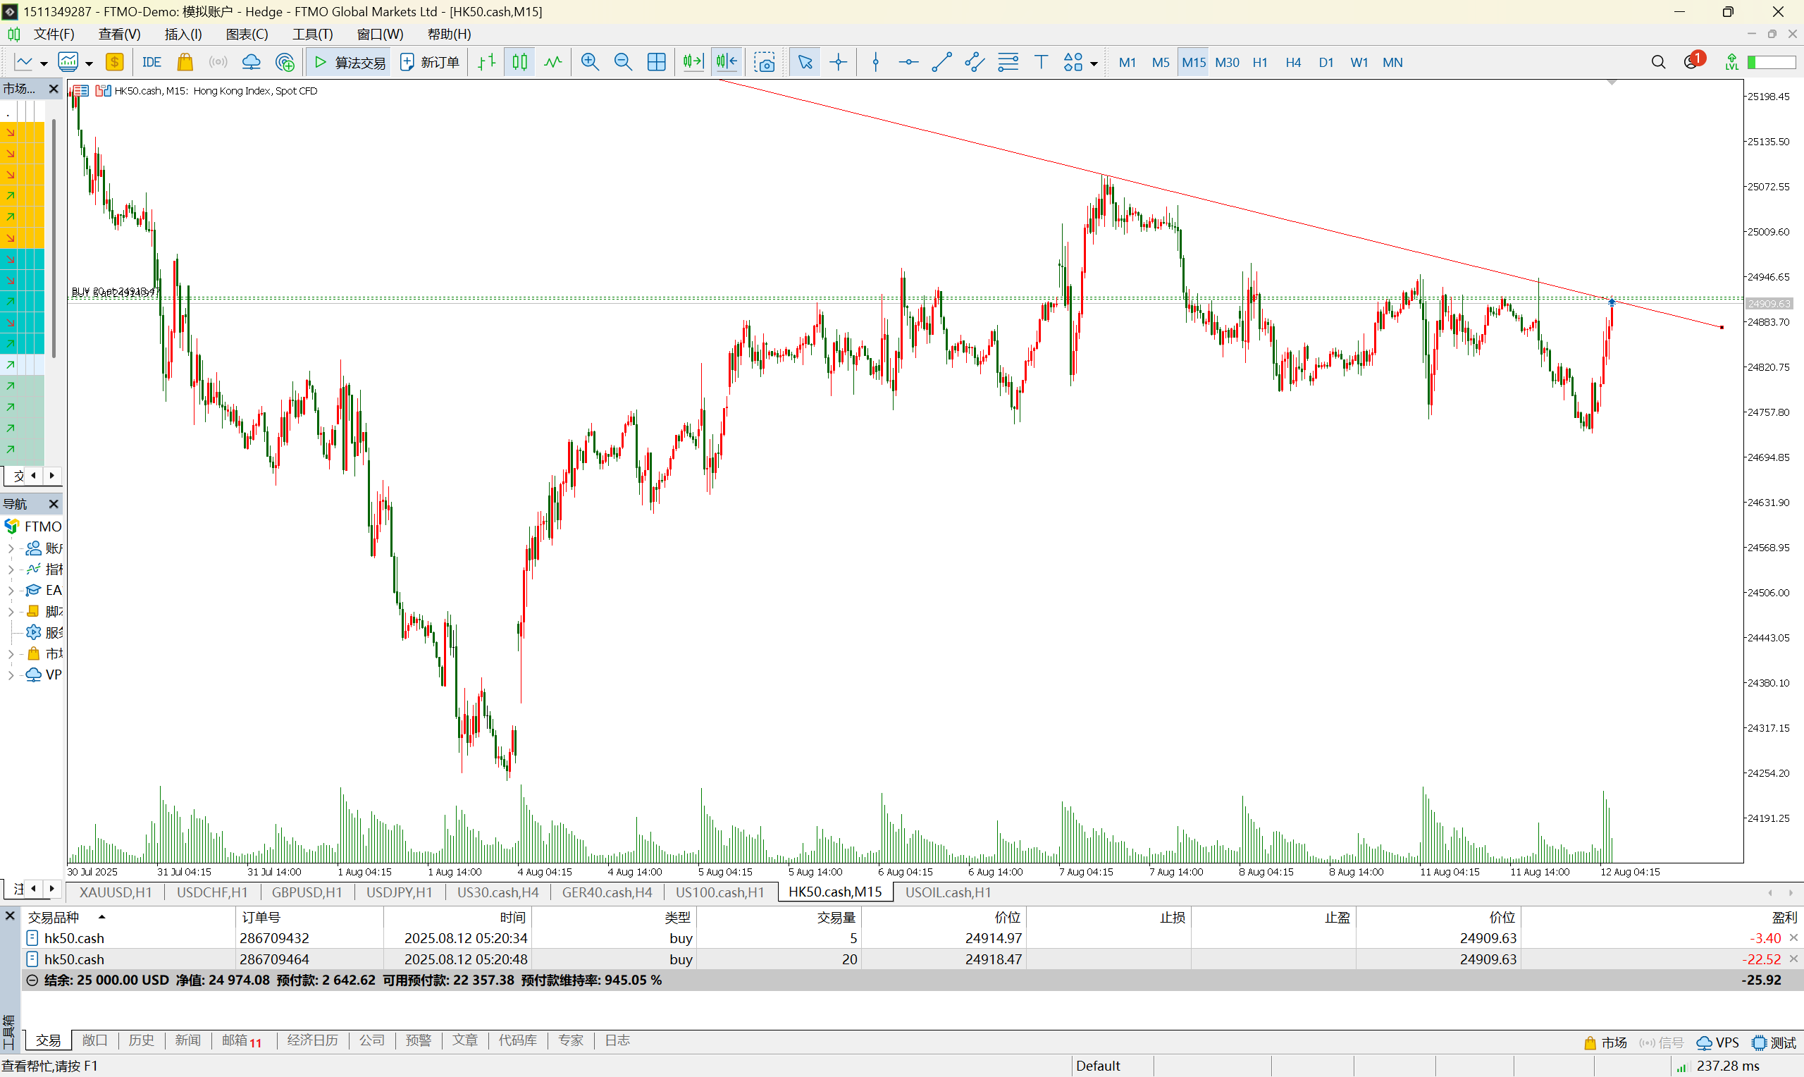The height and width of the screenshot is (1077, 1804).
Task: Switch chart to candlestick mode
Action: 520,63
